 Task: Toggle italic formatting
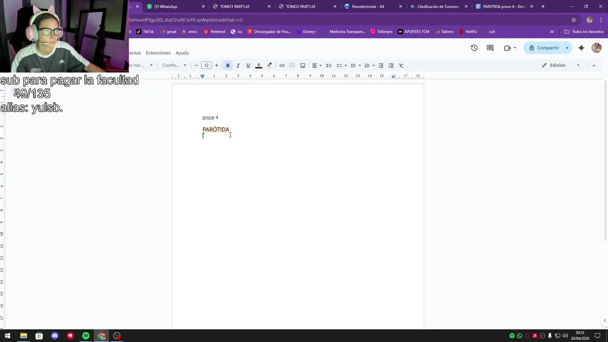238,66
